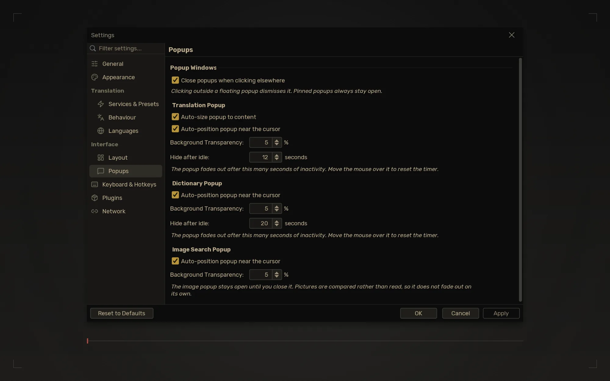This screenshot has width=610, height=381.
Task: Step Translation Popup Hide after idle spinner arrows
Action: click(x=277, y=157)
